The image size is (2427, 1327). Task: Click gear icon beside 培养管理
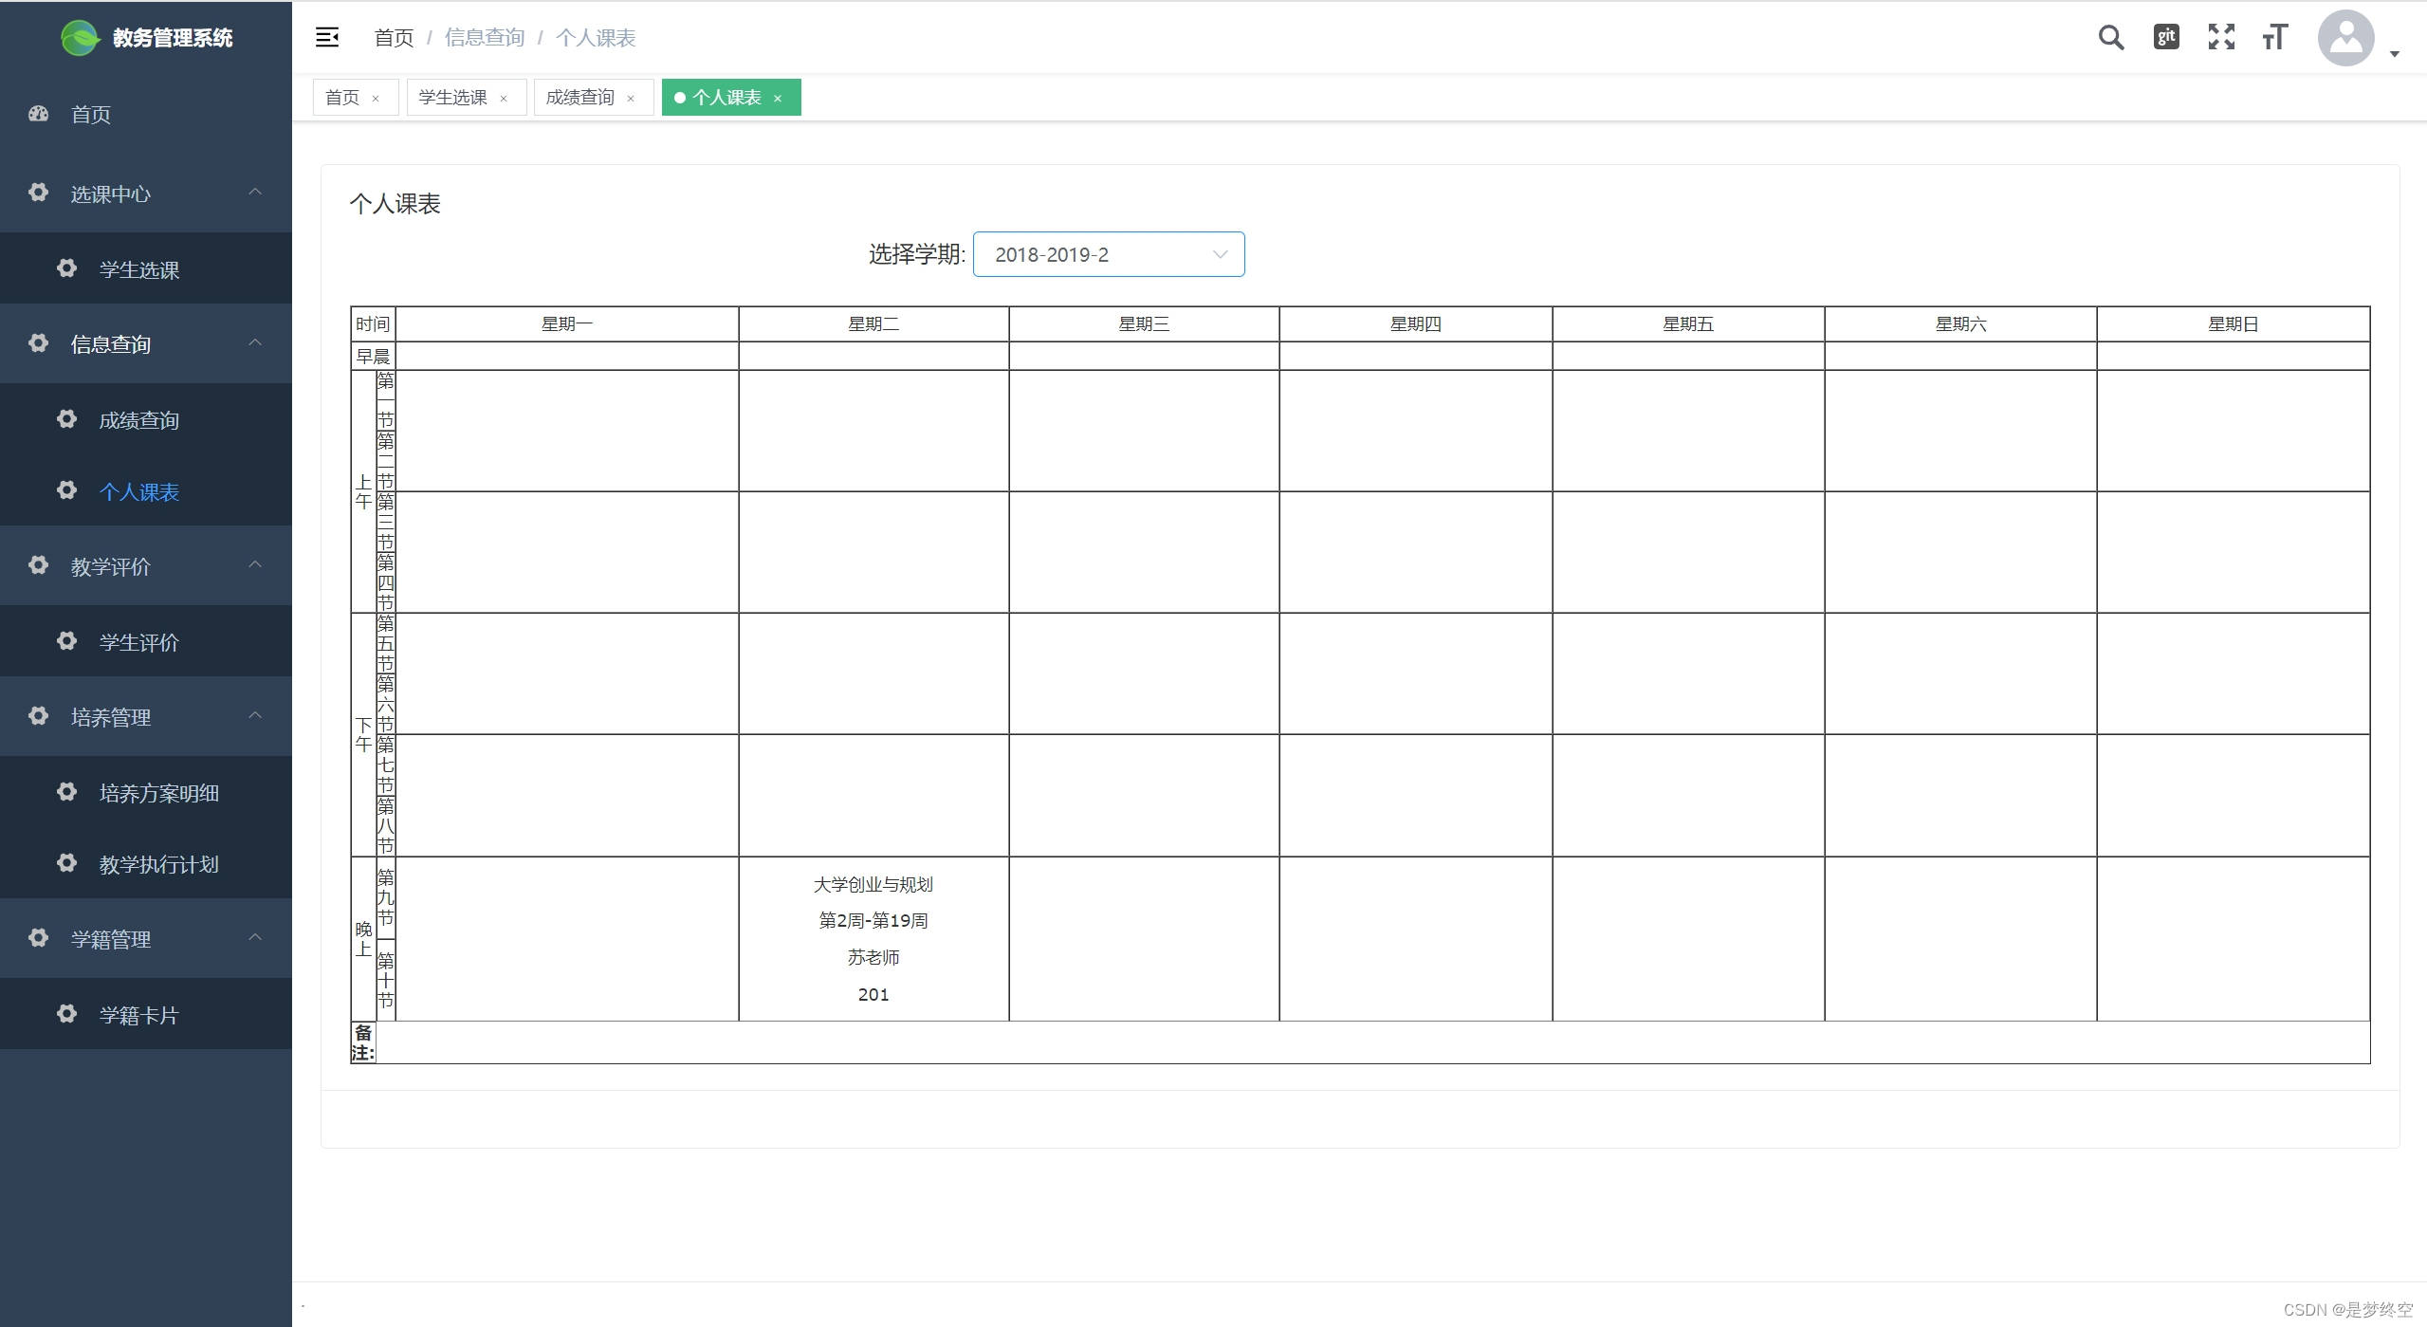pos(38,716)
